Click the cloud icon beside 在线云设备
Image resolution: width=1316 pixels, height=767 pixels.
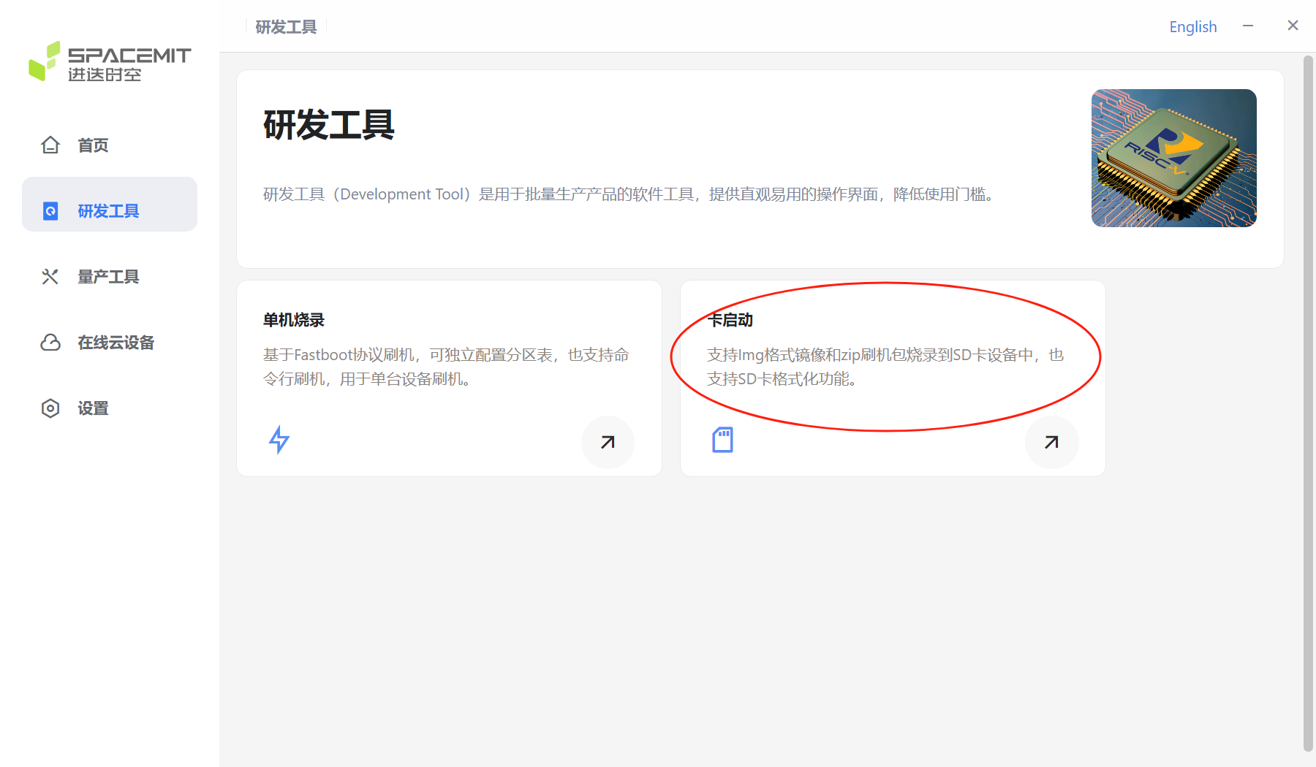click(50, 343)
